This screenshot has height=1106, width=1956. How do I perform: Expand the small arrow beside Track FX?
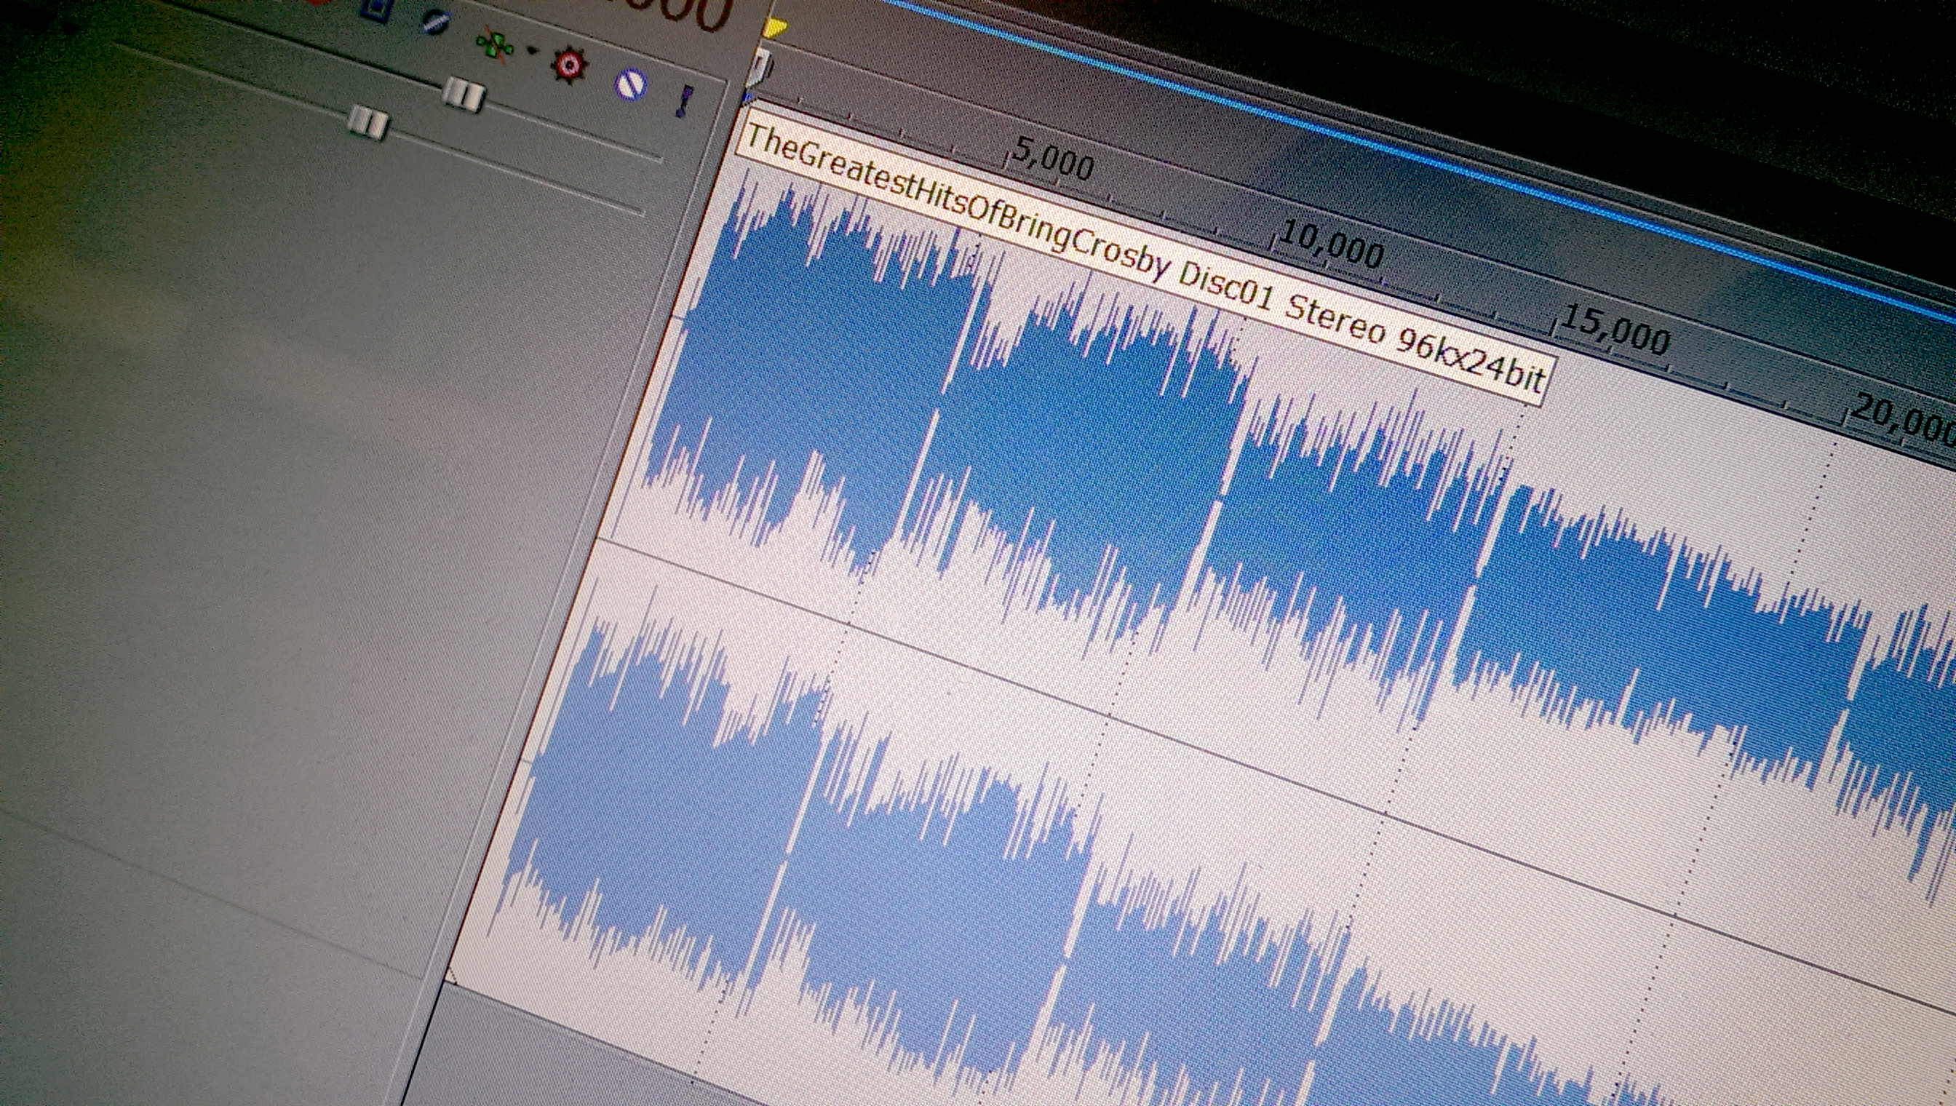tap(532, 51)
